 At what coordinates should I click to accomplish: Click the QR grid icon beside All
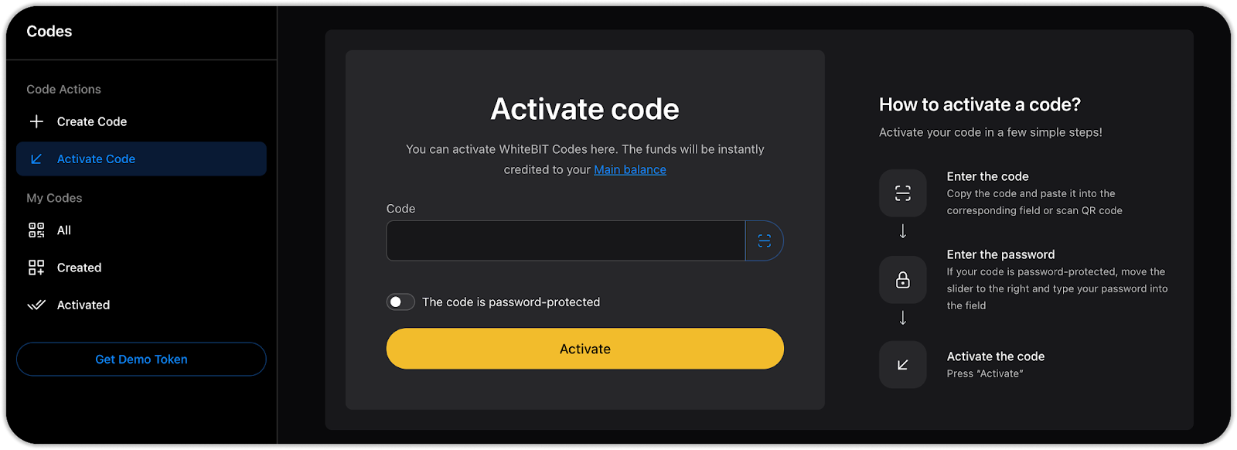[36, 230]
